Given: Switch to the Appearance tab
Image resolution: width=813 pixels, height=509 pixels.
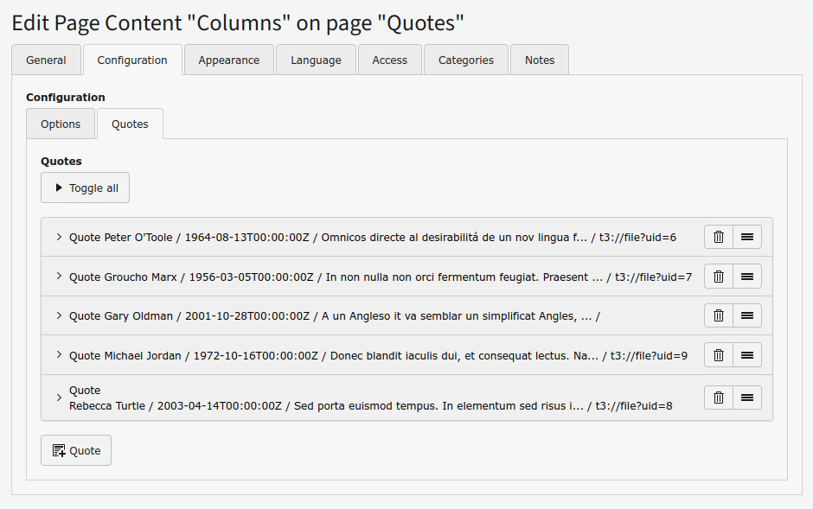Looking at the screenshot, I should [228, 60].
